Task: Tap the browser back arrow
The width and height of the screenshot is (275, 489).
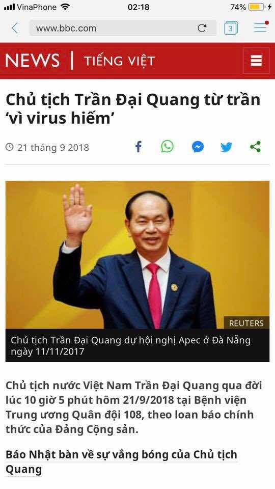Action: pyautogui.click(x=15, y=28)
